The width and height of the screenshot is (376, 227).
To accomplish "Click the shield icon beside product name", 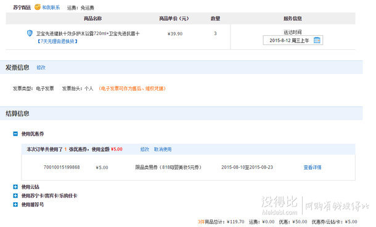I will pyautogui.click(x=30, y=33).
